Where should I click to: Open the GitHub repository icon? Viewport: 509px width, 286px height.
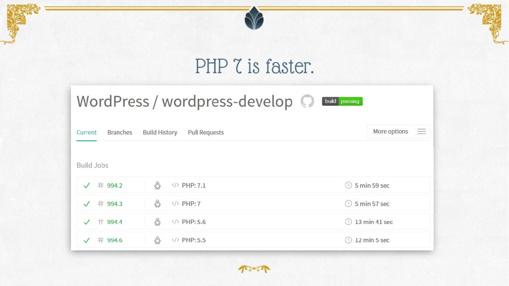(307, 101)
